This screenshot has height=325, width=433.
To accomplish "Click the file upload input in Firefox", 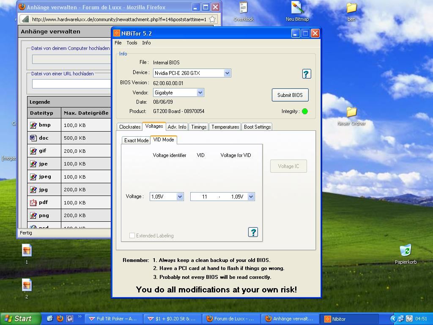I will tap(71, 59).
